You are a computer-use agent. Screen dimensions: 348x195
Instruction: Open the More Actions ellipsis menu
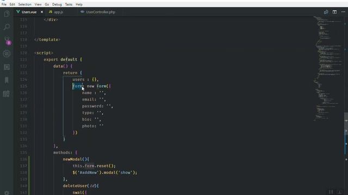tap(343, 12)
